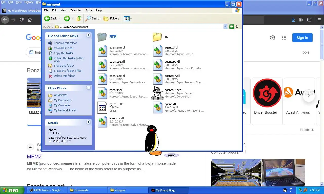Click the send button near Pingu
This screenshot has height=194, width=324.
click(x=171, y=155)
